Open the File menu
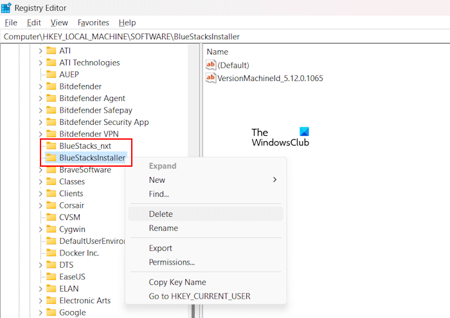 11,23
